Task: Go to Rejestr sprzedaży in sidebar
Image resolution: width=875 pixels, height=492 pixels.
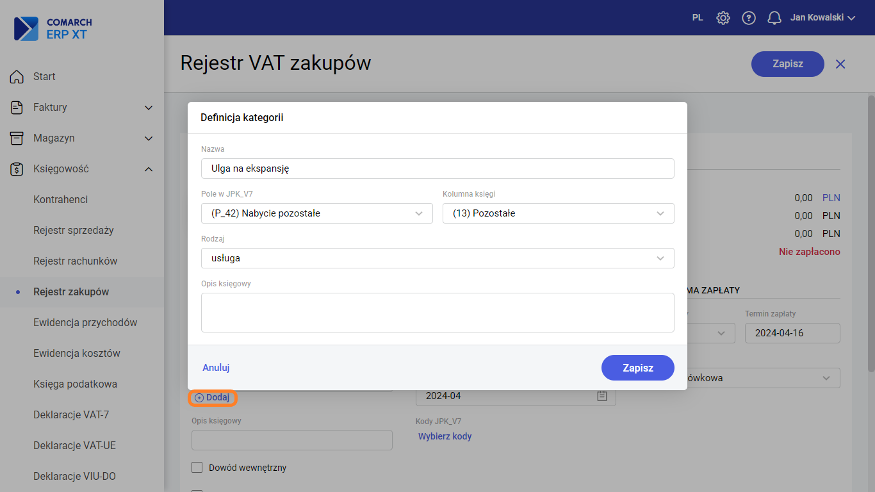Action: pos(73,231)
